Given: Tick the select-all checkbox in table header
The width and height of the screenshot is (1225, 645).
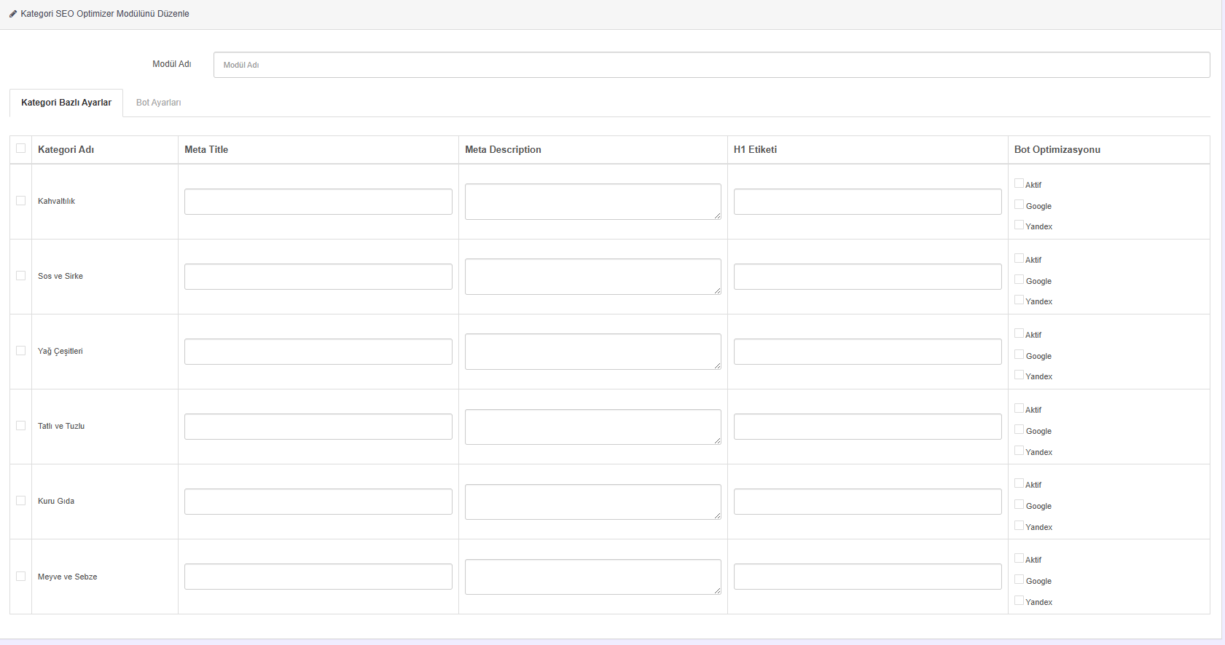Looking at the screenshot, I should coord(21,149).
